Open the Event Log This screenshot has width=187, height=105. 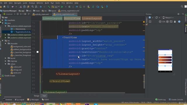tap(160, 99)
